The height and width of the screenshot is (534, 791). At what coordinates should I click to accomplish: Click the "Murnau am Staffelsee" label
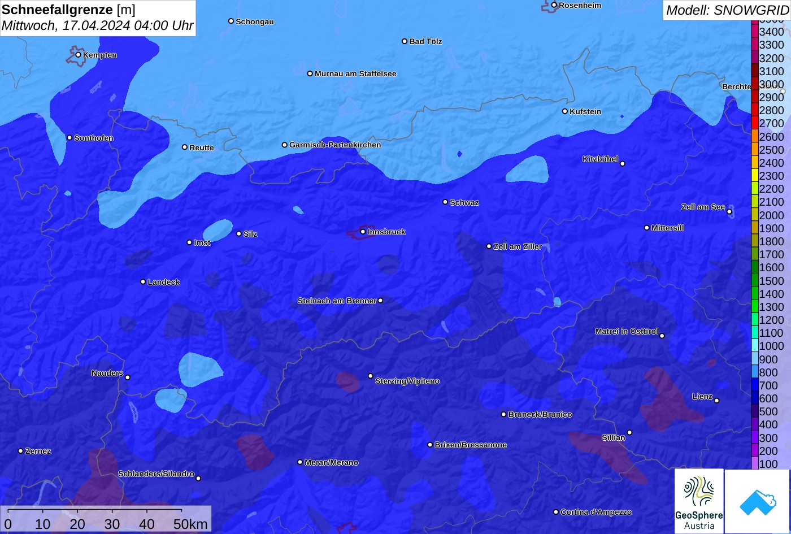pyautogui.click(x=355, y=73)
